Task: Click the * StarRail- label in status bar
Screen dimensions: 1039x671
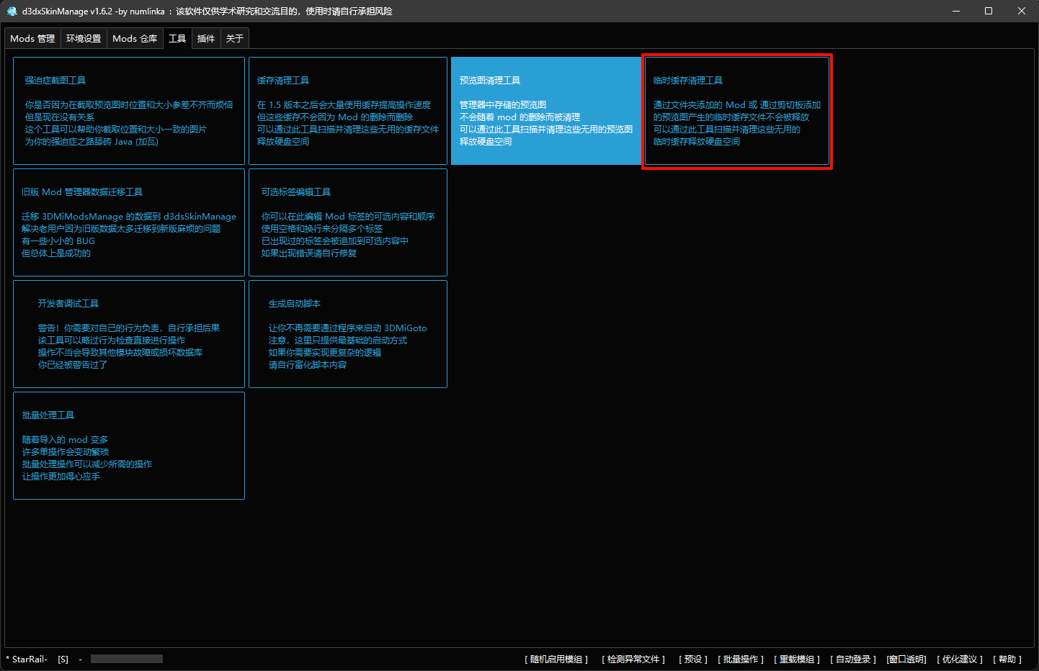Action: 27,659
